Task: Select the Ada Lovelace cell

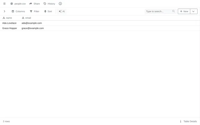Action: [x=10, y=23]
